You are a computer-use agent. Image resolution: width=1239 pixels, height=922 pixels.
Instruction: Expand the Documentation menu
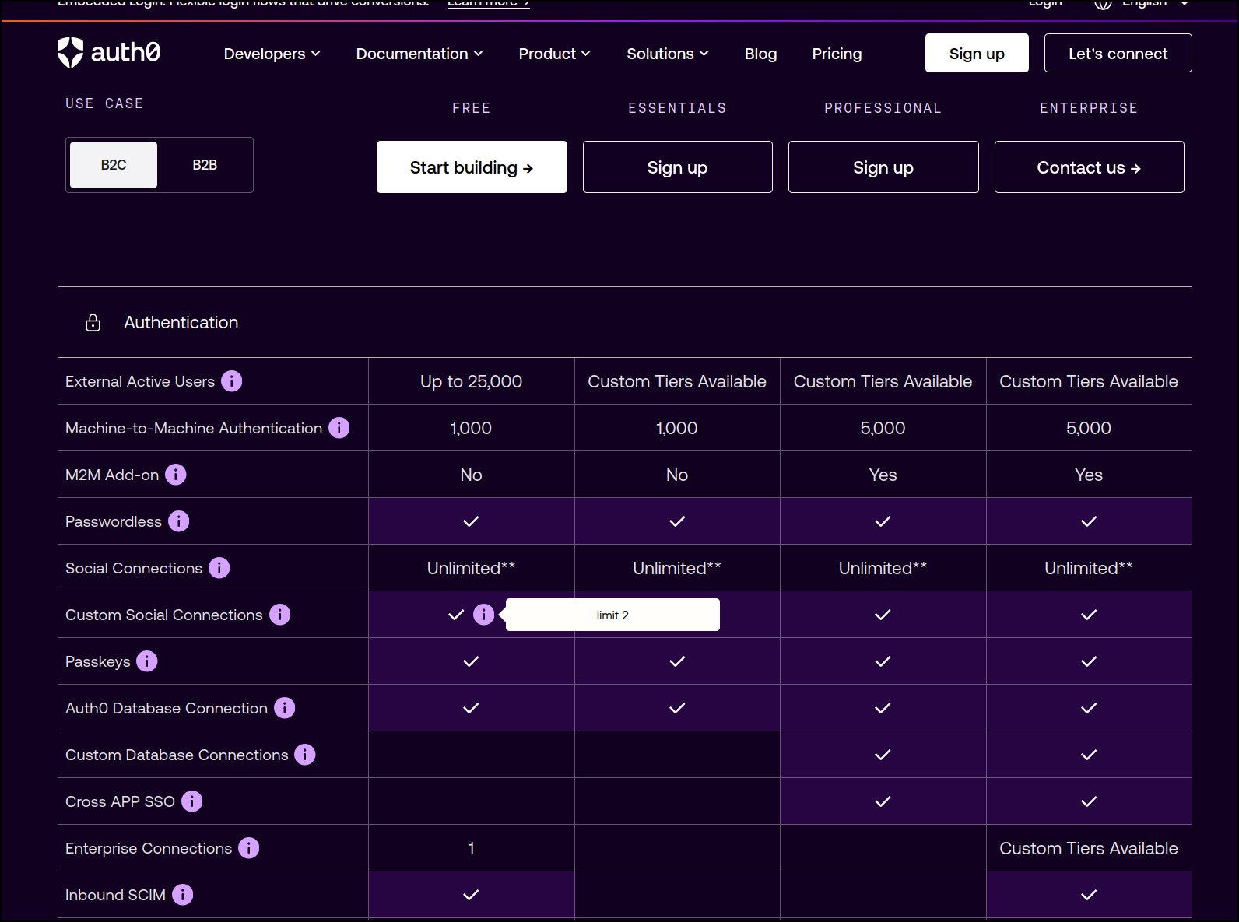419,54
